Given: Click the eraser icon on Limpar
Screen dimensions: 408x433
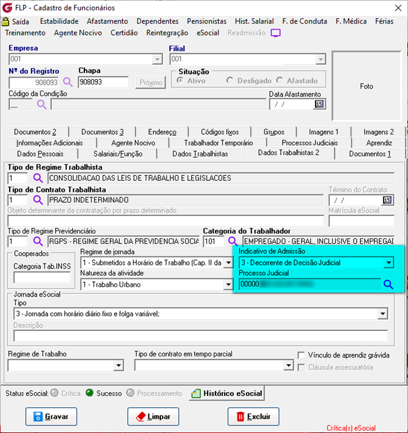Looking at the screenshot, I should click(x=141, y=417).
